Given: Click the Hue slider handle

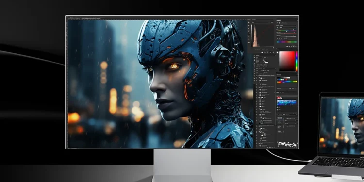Looking at the screenshot, I should pyautogui.click(x=286, y=31).
